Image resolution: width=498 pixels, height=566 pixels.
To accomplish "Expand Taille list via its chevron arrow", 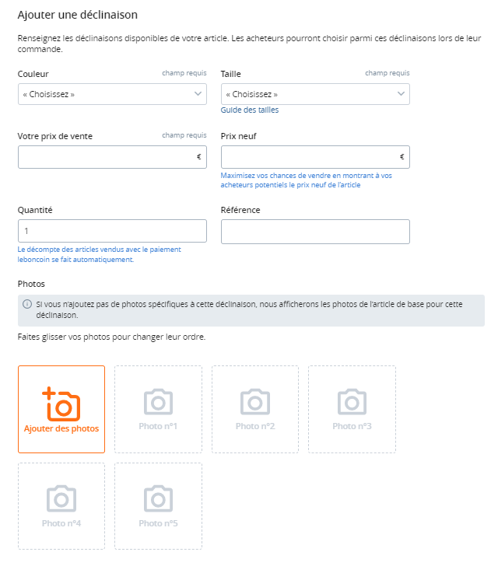I will tap(401, 94).
